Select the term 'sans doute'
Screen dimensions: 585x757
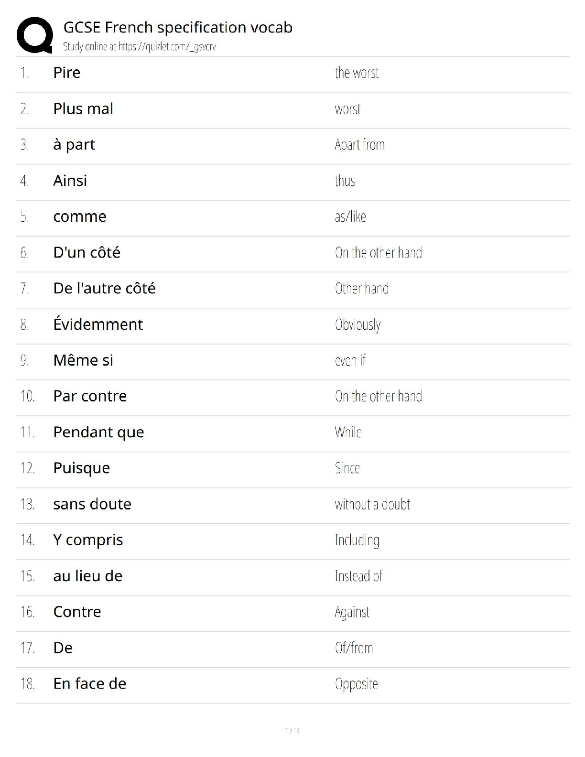[x=92, y=504]
